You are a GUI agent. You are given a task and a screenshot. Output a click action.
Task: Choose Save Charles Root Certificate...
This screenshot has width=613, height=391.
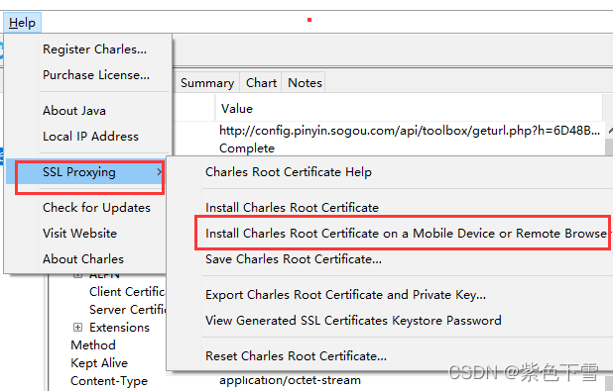tap(294, 259)
